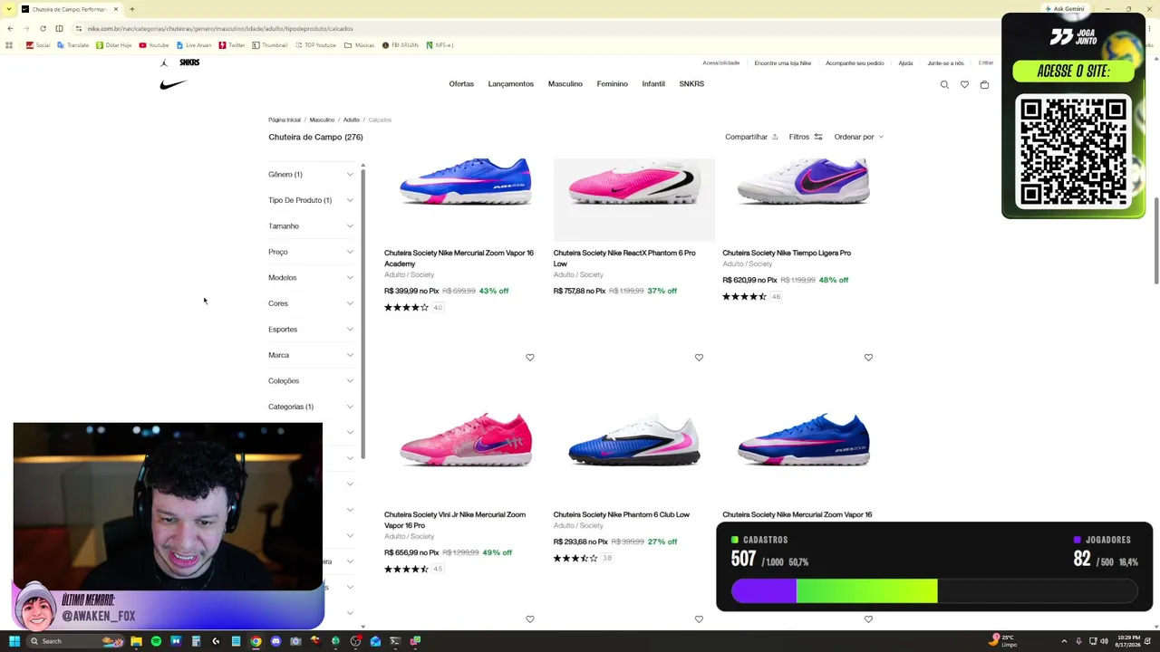Open the Apps grid icon in bookmarks bar
Viewport: 1160px width, 652px height.
(10, 44)
